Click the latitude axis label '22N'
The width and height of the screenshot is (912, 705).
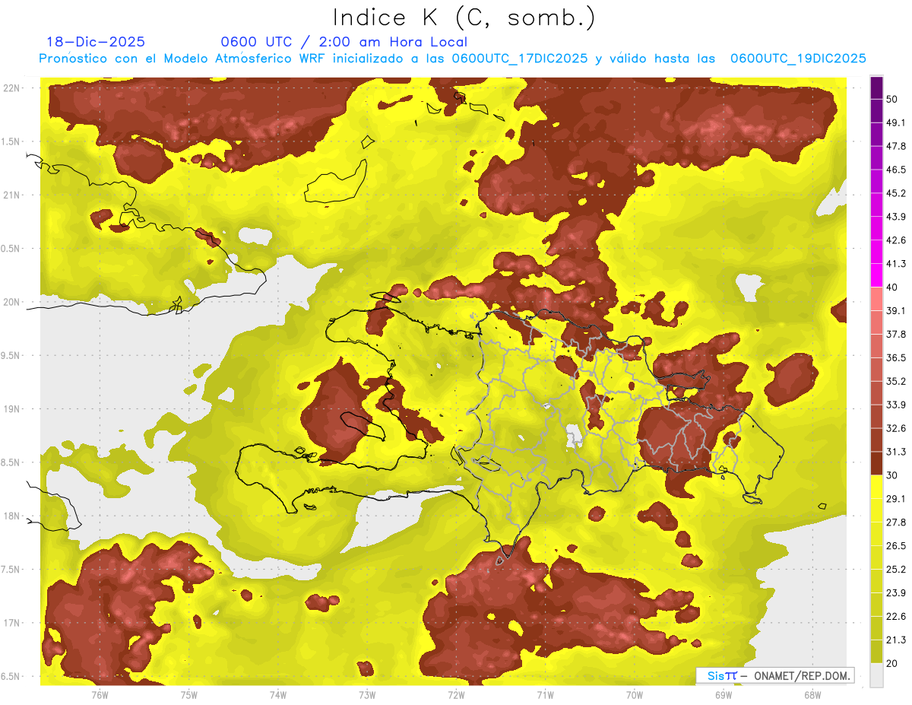point(11,88)
